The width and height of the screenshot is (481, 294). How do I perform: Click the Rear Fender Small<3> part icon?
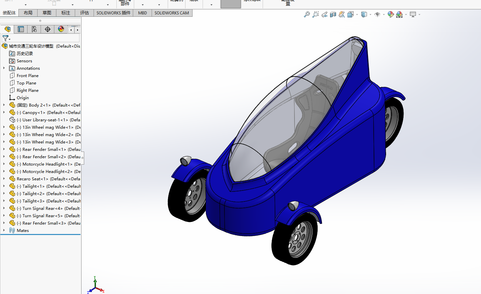[x=12, y=223]
